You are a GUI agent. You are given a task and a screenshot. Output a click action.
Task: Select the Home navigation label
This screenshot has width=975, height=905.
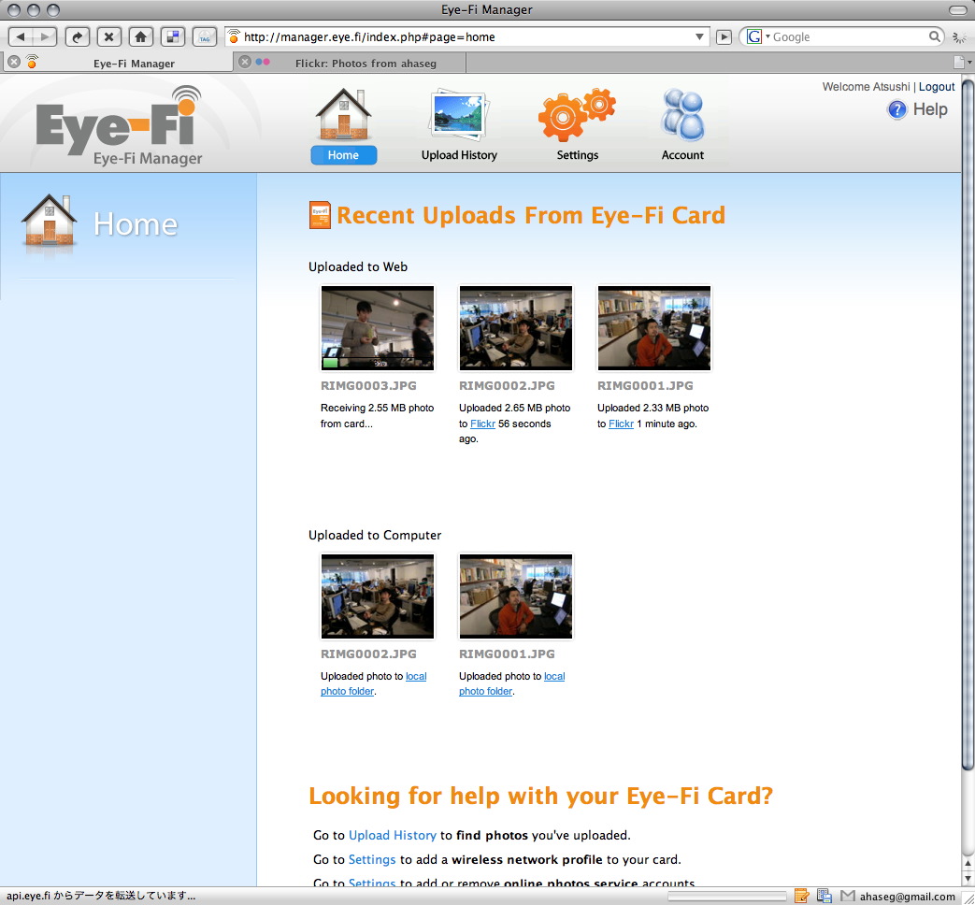pyautogui.click(x=343, y=155)
